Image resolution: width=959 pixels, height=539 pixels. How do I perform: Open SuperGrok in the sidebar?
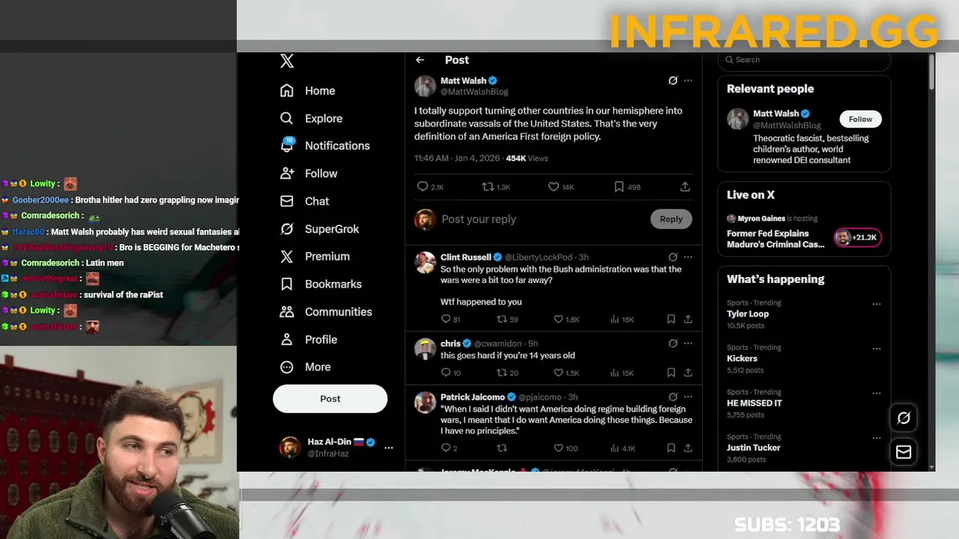pyautogui.click(x=319, y=229)
